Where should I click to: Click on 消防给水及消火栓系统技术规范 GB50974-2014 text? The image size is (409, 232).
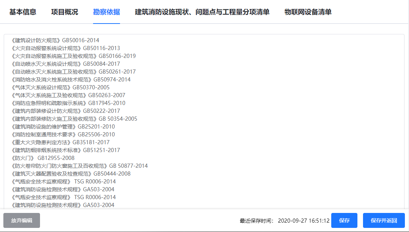pos(71,80)
